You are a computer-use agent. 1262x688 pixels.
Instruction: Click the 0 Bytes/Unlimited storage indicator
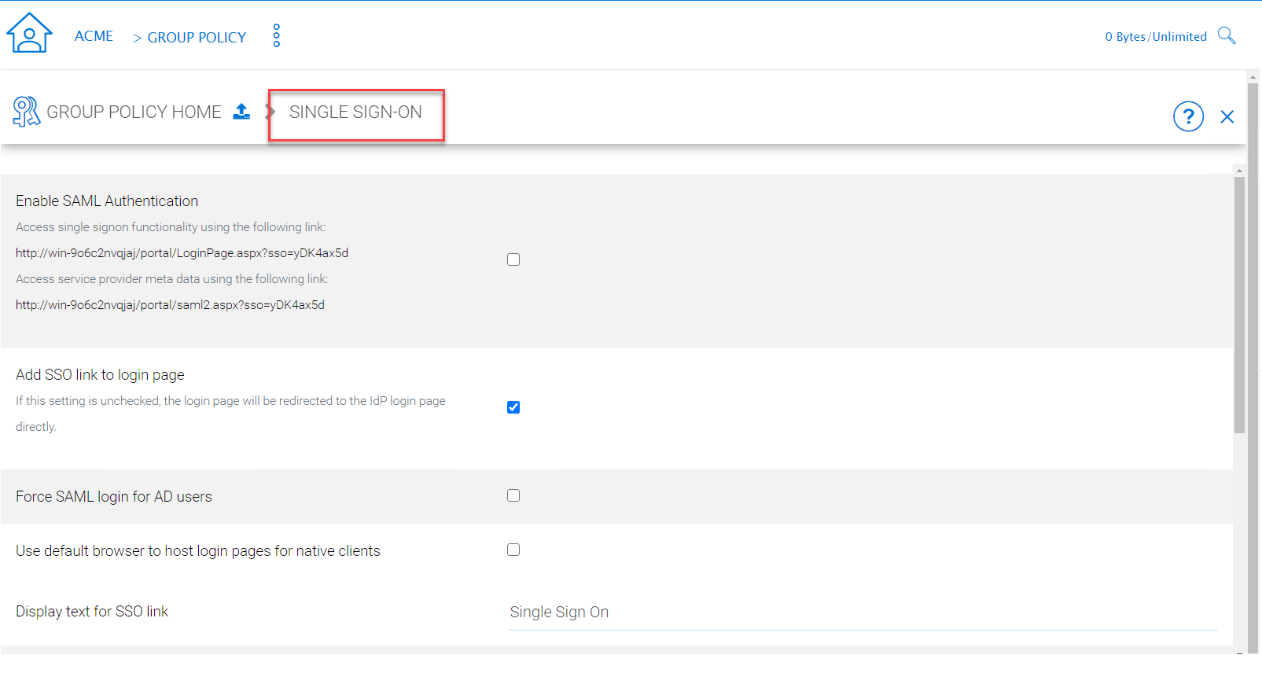click(1155, 37)
